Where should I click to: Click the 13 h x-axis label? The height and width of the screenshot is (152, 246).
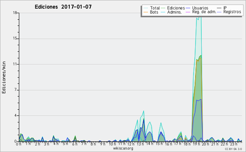click(140, 144)
